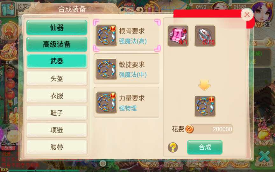Expand the 仙器 category

57,28
